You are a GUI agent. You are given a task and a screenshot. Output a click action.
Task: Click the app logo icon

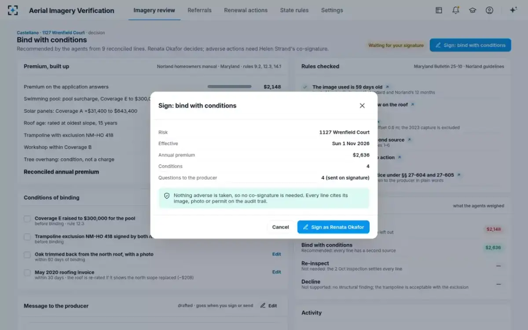(13, 10)
